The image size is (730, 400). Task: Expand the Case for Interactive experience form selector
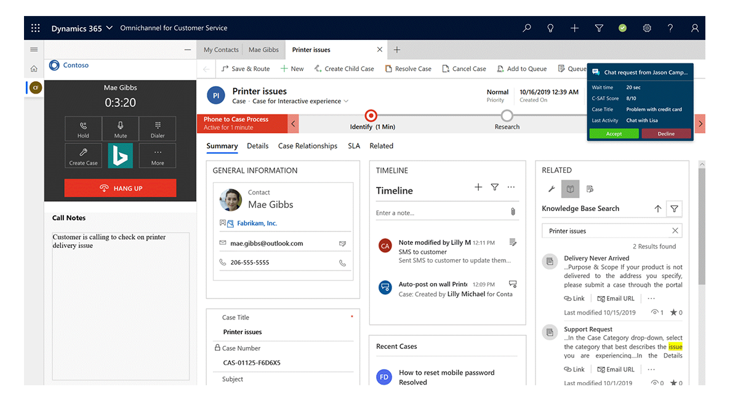[x=346, y=102]
